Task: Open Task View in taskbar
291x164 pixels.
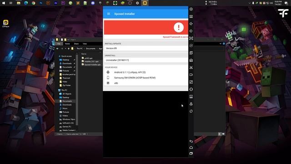Action: (11, 3)
